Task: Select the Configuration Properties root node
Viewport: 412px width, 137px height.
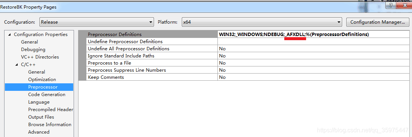Action: 41,35
